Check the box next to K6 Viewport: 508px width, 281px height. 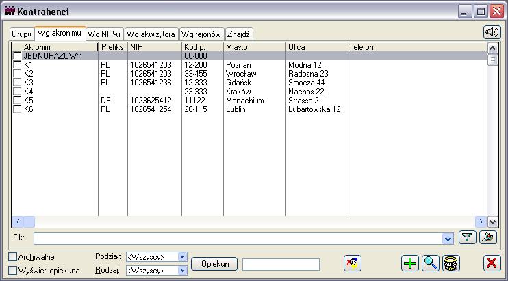point(17,109)
